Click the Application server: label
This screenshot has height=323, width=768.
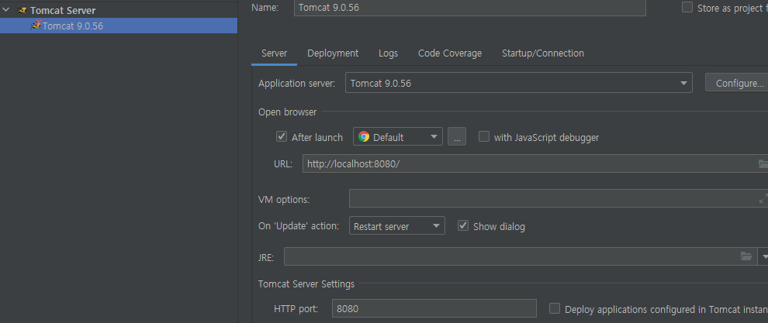[x=297, y=83]
